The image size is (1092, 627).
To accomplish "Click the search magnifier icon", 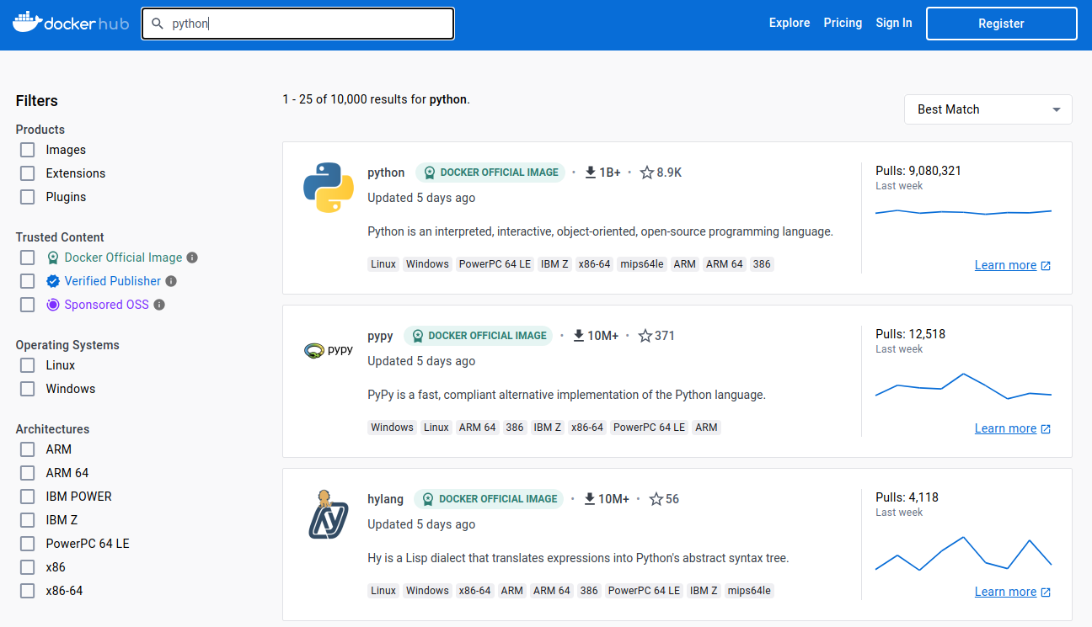I will pos(157,24).
